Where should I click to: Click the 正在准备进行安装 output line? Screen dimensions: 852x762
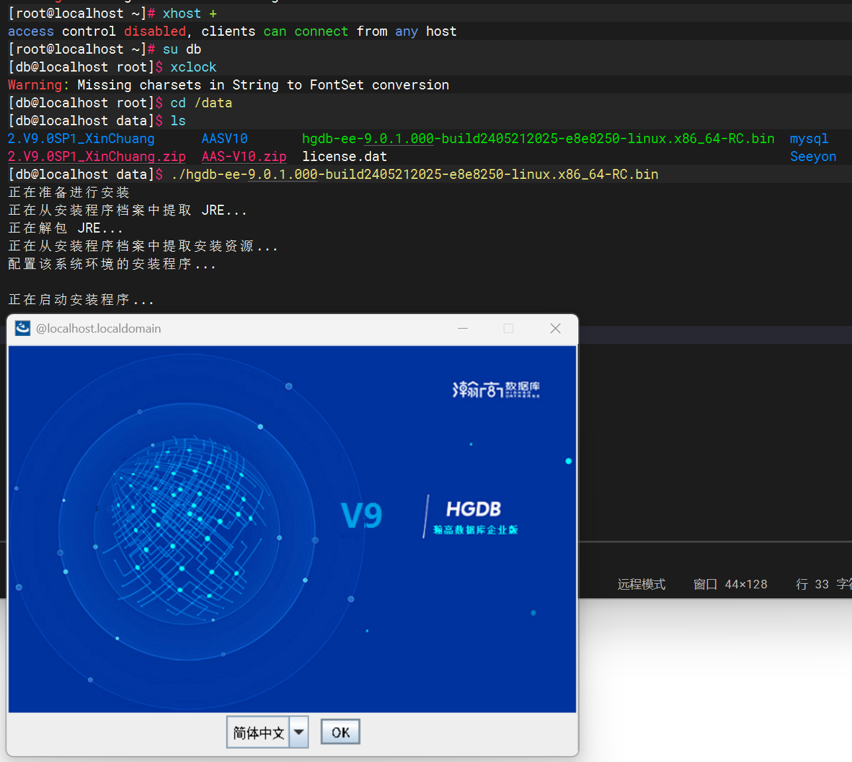(x=69, y=192)
